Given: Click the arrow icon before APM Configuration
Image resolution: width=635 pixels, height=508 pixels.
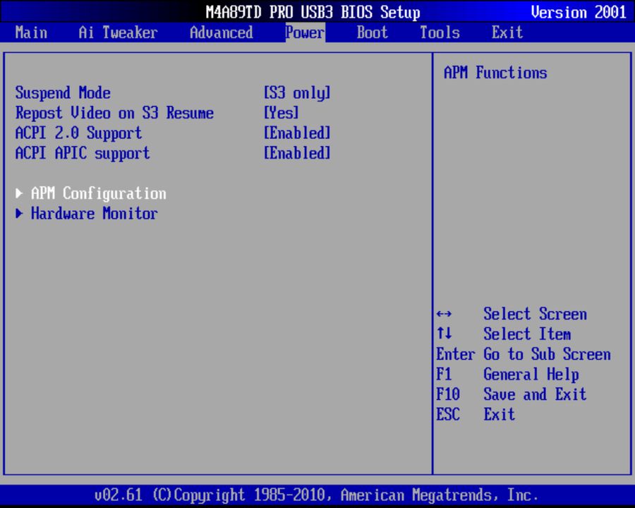Looking at the screenshot, I should pyautogui.click(x=18, y=193).
